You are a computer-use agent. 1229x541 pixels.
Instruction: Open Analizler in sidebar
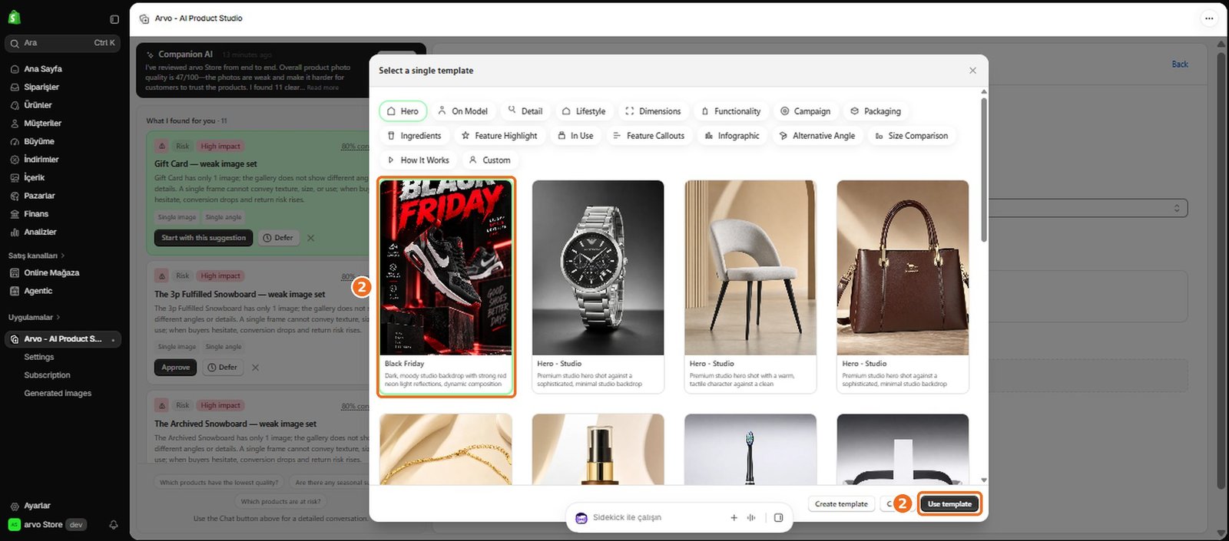click(x=40, y=233)
